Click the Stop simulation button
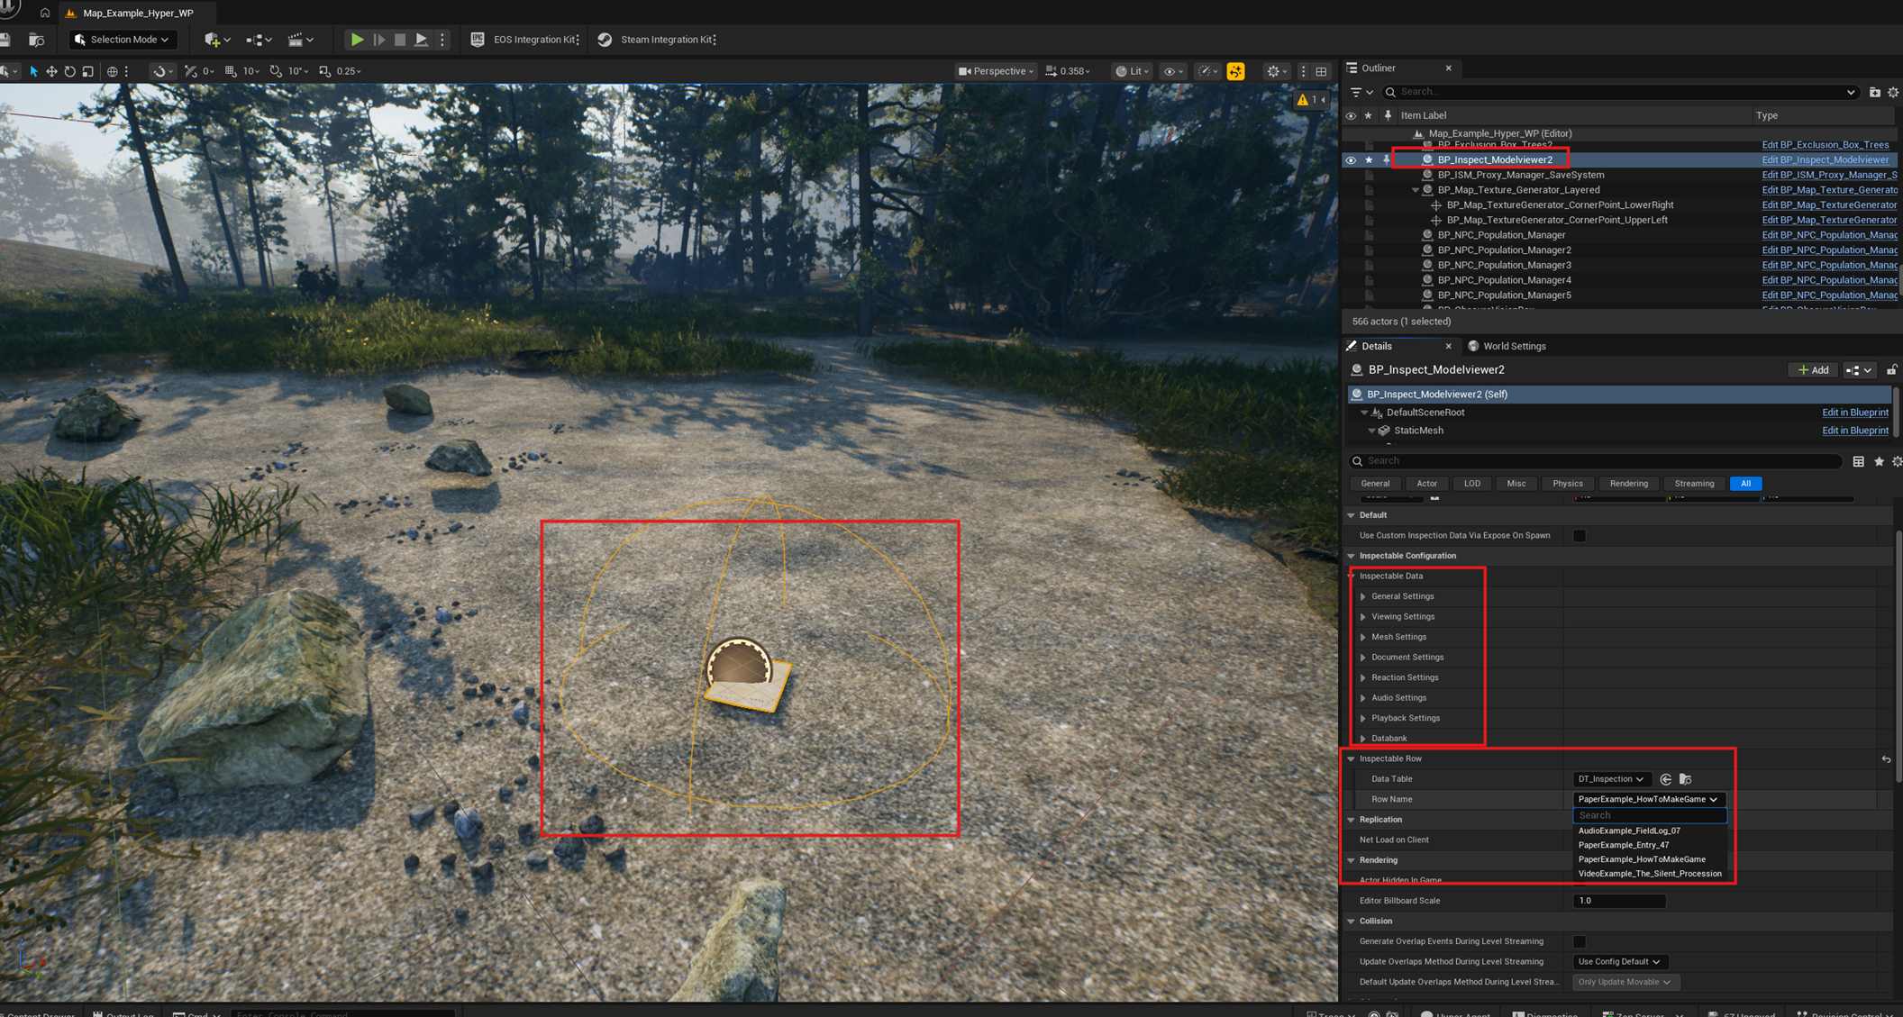Screen dimensions: 1903x1017 (400, 40)
